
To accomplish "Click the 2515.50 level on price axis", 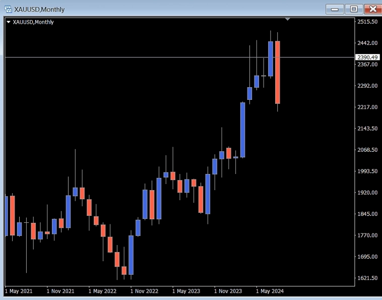I will point(367,22).
